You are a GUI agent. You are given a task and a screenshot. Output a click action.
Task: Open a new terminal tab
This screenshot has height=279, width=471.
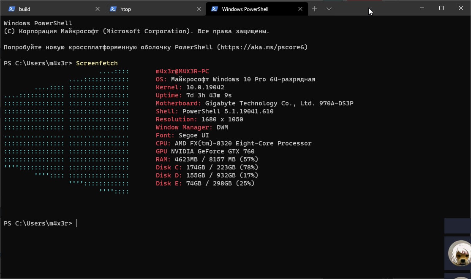315,9
